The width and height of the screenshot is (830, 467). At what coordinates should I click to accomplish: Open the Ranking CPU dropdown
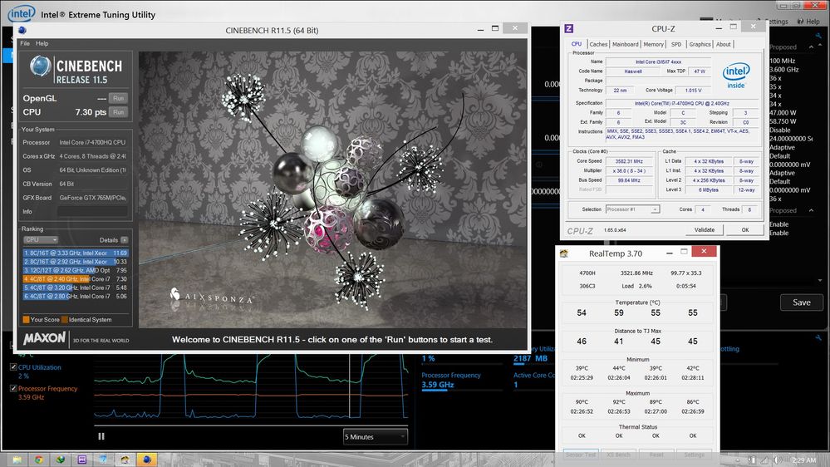point(41,240)
